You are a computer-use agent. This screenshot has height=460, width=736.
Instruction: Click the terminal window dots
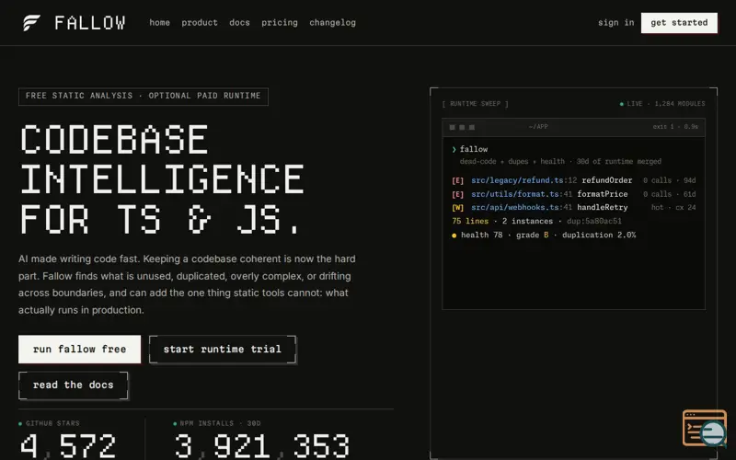pyautogui.click(x=462, y=127)
